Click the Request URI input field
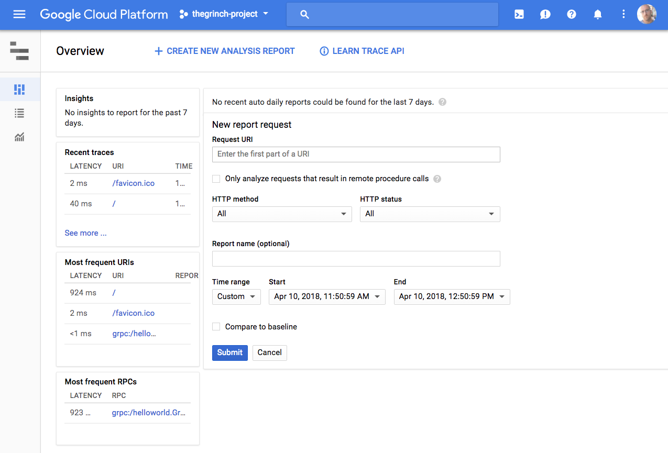Image resolution: width=668 pixels, height=453 pixels. point(356,154)
